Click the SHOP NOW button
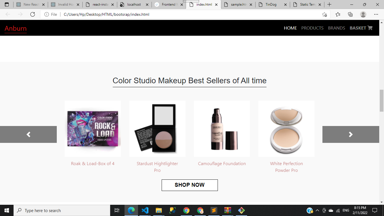 [x=190, y=185]
